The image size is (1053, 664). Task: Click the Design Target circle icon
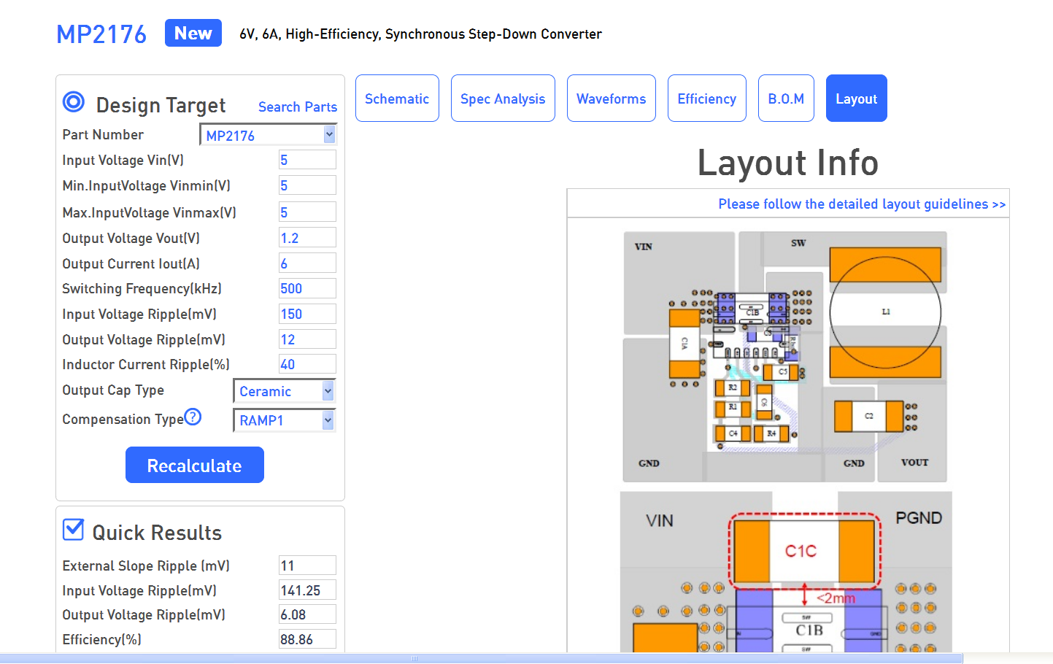coord(74,101)
